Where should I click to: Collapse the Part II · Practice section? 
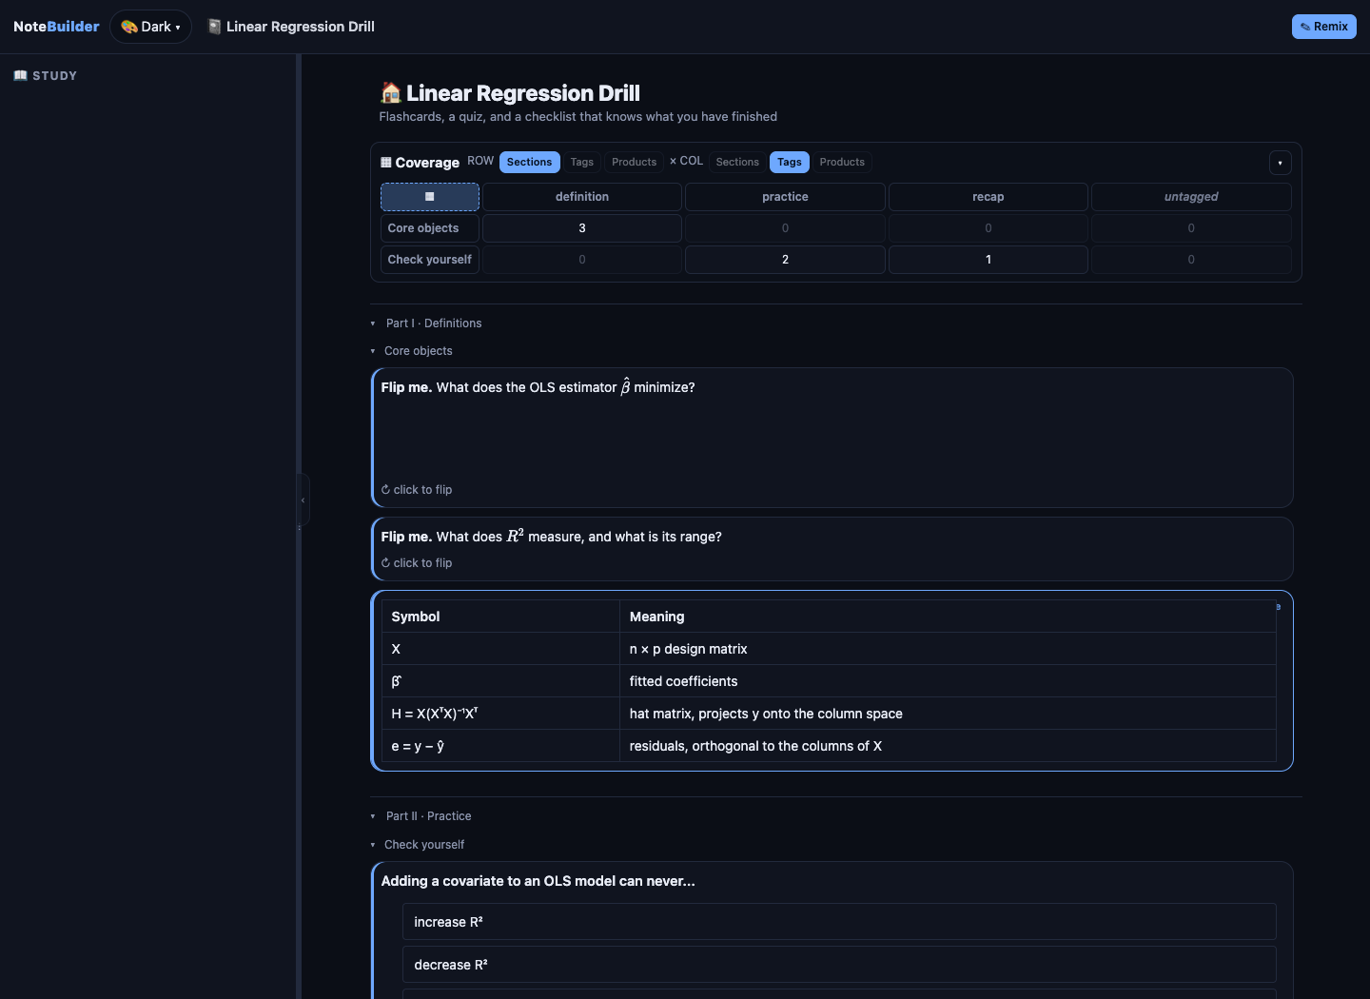[x=373, y=816]
